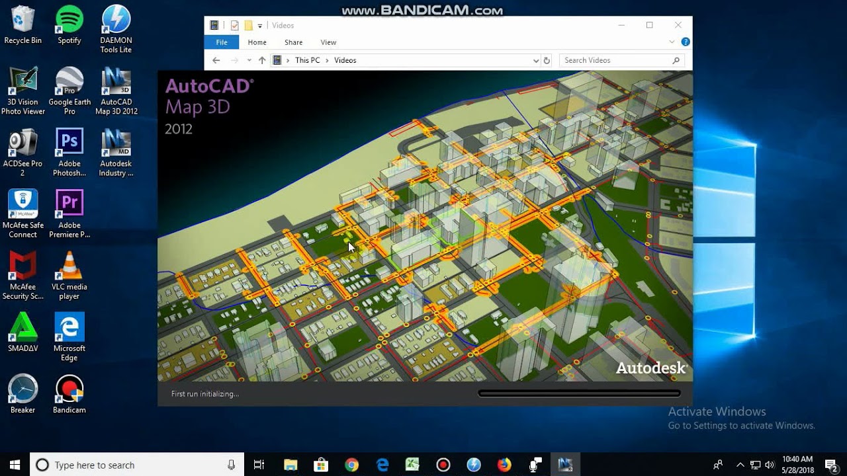Select Adobe Photoshop desktop shortcut
Viewport: 847px width, 476px height.
(69, 153)
